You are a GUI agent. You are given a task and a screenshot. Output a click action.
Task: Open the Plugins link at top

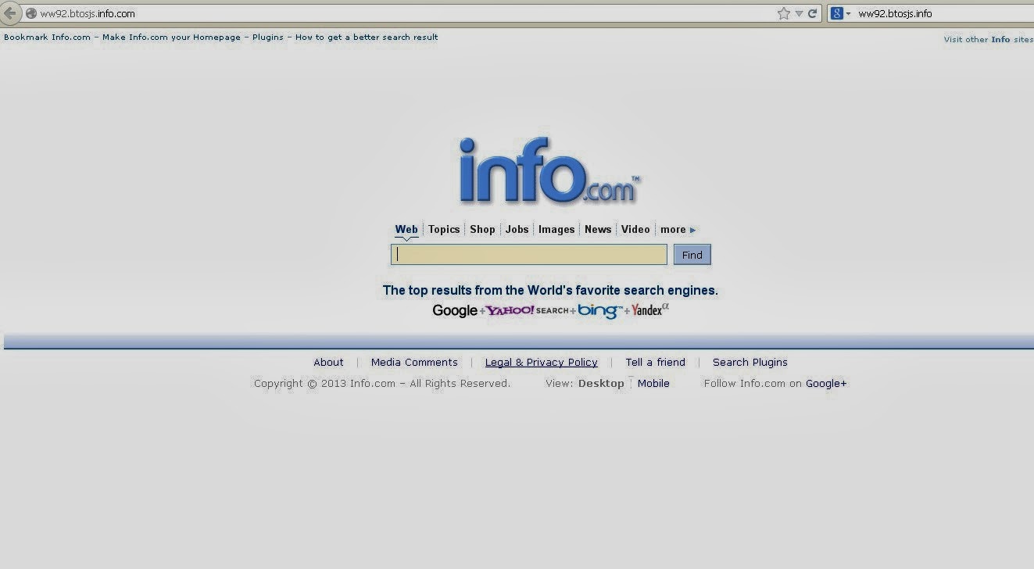coord(267,37)
